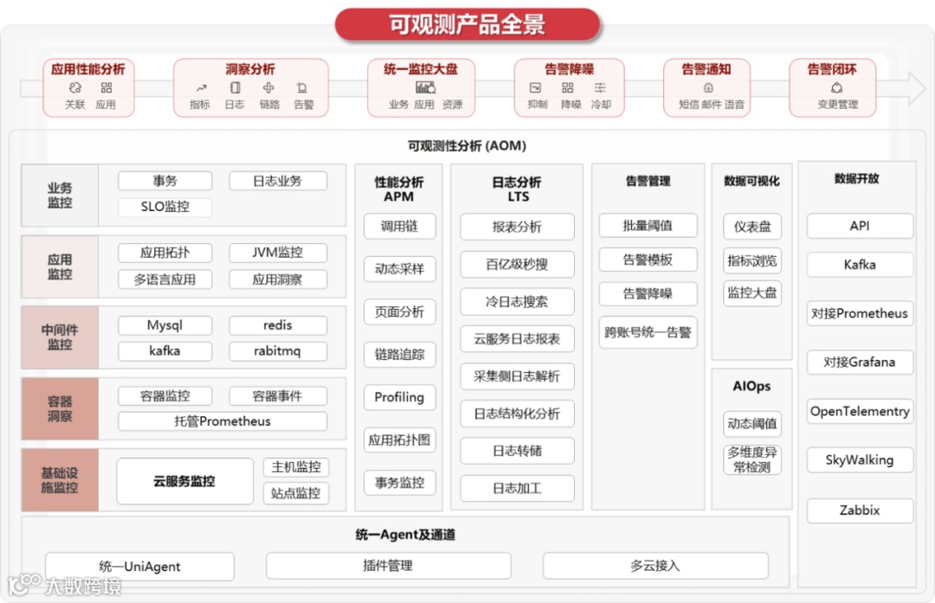The width and height of the screenshot is (935, 603).
Task: Open the 容器监控 box
Action: 165,396
